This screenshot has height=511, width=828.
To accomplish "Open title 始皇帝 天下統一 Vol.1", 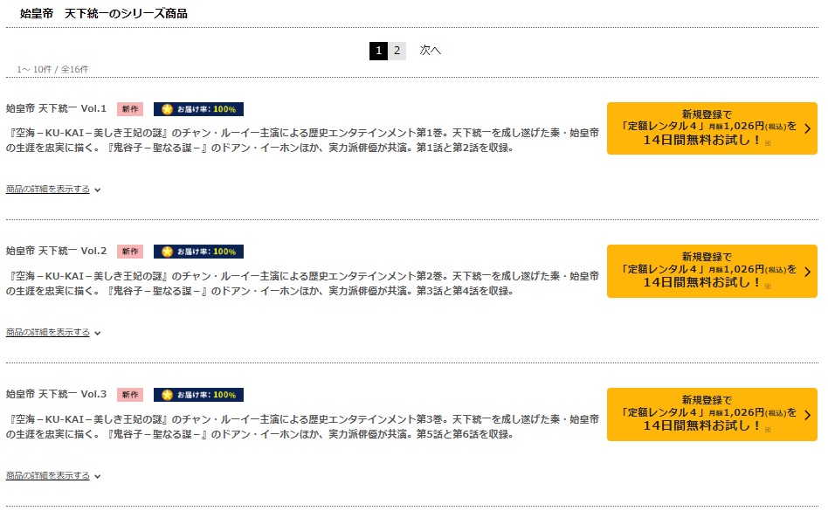I will pos(56,108).
